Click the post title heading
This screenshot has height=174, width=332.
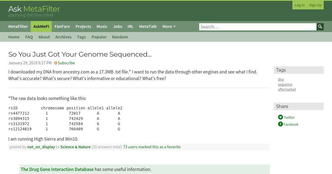(80, 54)
